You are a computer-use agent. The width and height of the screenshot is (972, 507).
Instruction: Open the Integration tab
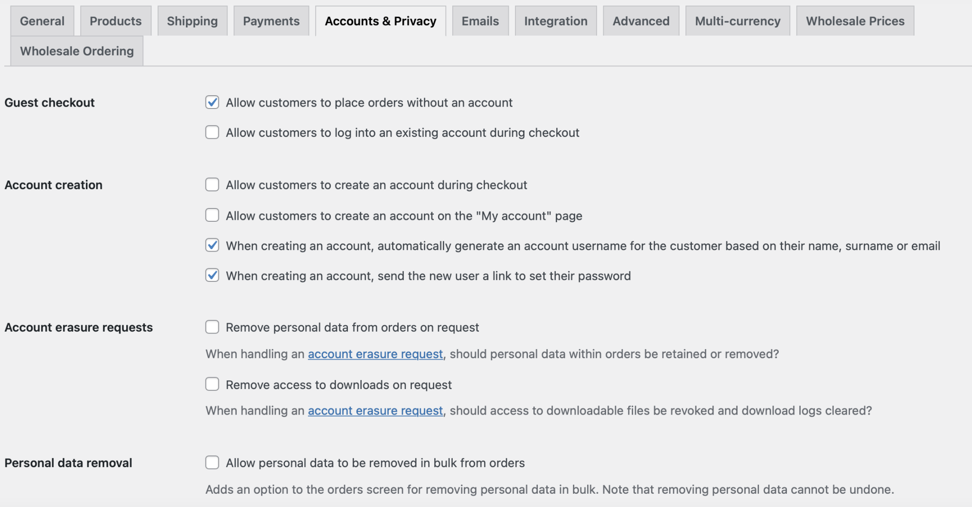(x=555, y=21)
